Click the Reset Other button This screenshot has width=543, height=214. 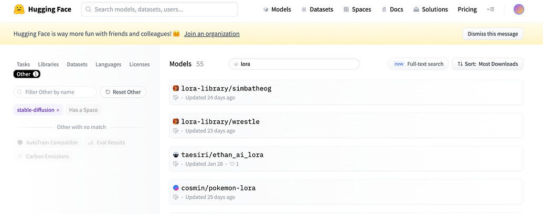point(123,92)
